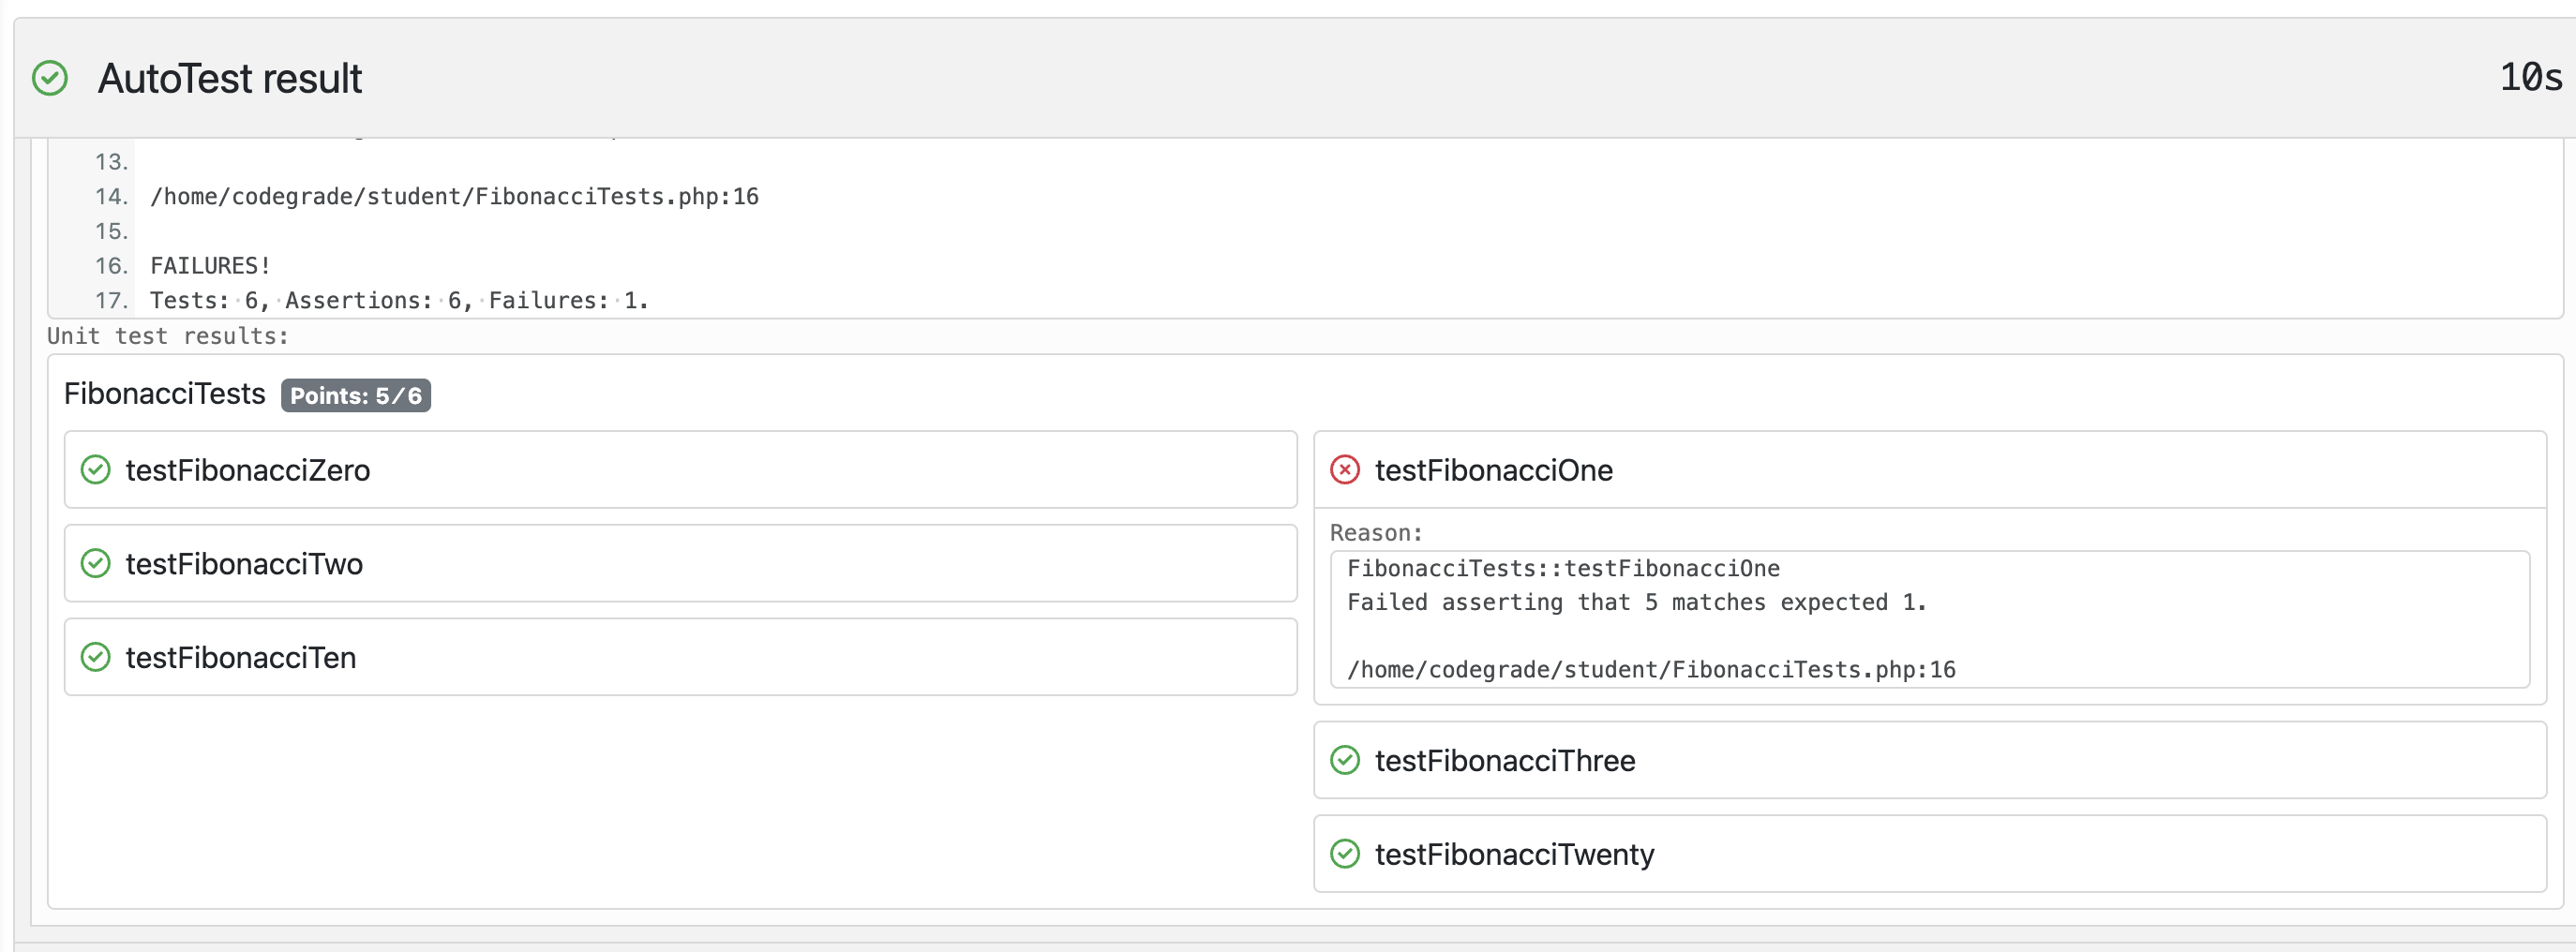The width and height of the screenshot is (2576, 952).
Task: Expand the testFibonacciZero test row
Action: pyautogui.click(x=681, y=470)
